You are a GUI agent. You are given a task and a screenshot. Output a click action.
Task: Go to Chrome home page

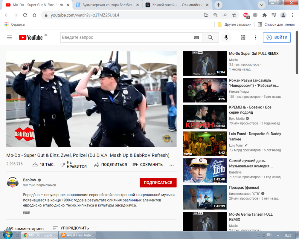click(x=34, y=15)
